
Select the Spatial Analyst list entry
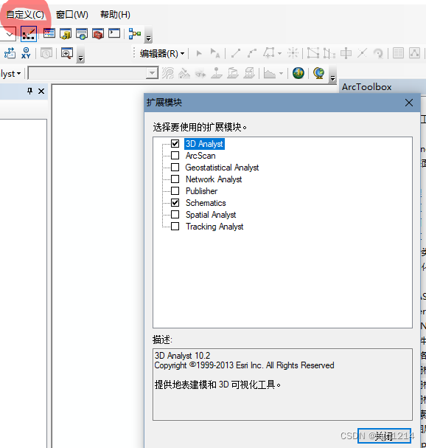pyautogui.click(x=211, y=215)
